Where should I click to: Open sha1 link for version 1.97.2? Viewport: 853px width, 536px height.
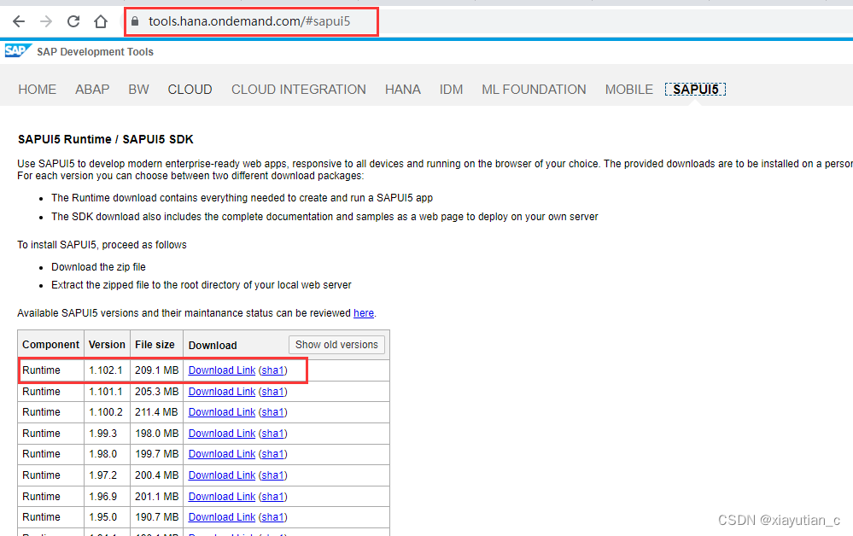tap(273, 475)
